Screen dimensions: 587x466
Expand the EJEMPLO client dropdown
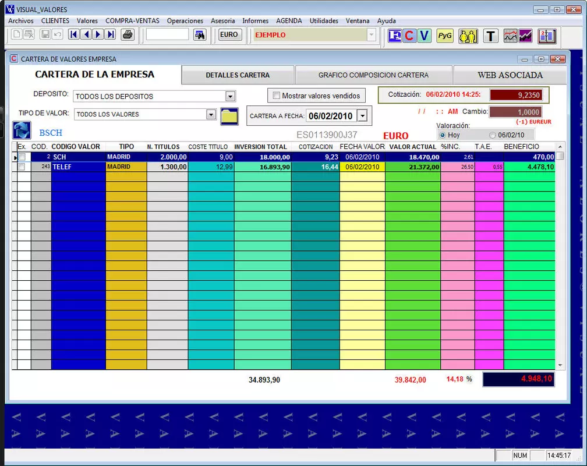pos(371,35)
